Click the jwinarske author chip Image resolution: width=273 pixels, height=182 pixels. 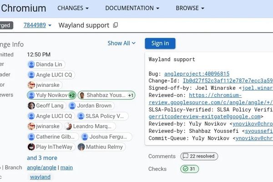click(x=45, y=85)
